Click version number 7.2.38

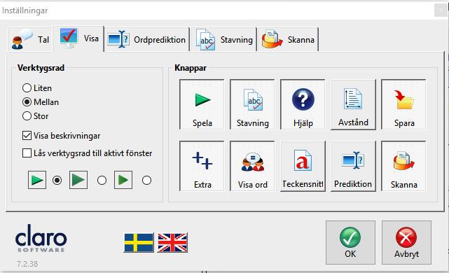(27, 264)
